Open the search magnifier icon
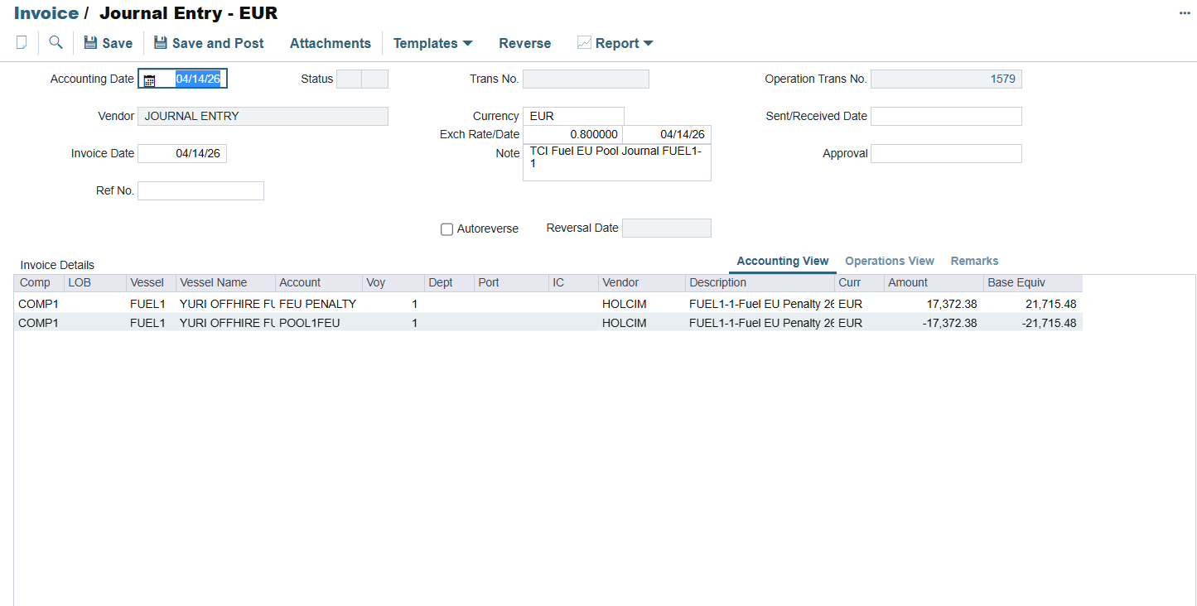This screenshot has width=1197, height=606. pyautogui.click(x=56, y=42)
